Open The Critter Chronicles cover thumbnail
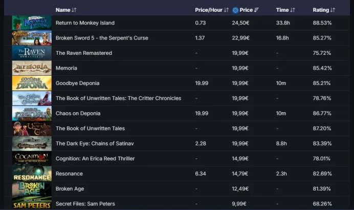The height and width of the screenshot is (210, 354). click(32, 98)
